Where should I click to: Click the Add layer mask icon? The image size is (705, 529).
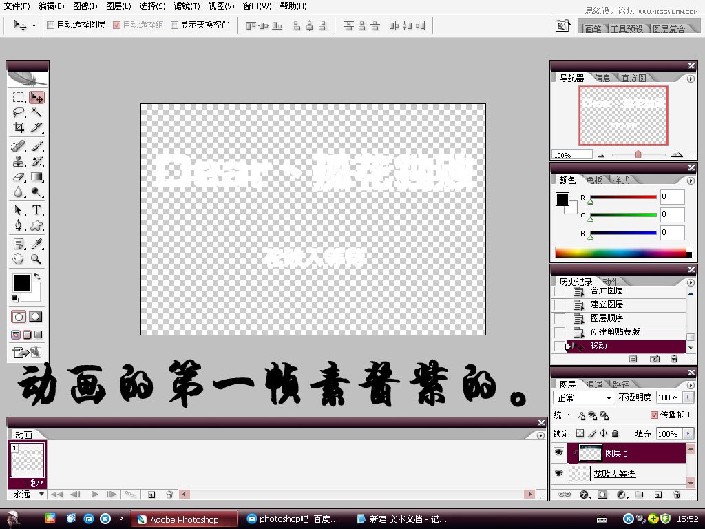602,495
